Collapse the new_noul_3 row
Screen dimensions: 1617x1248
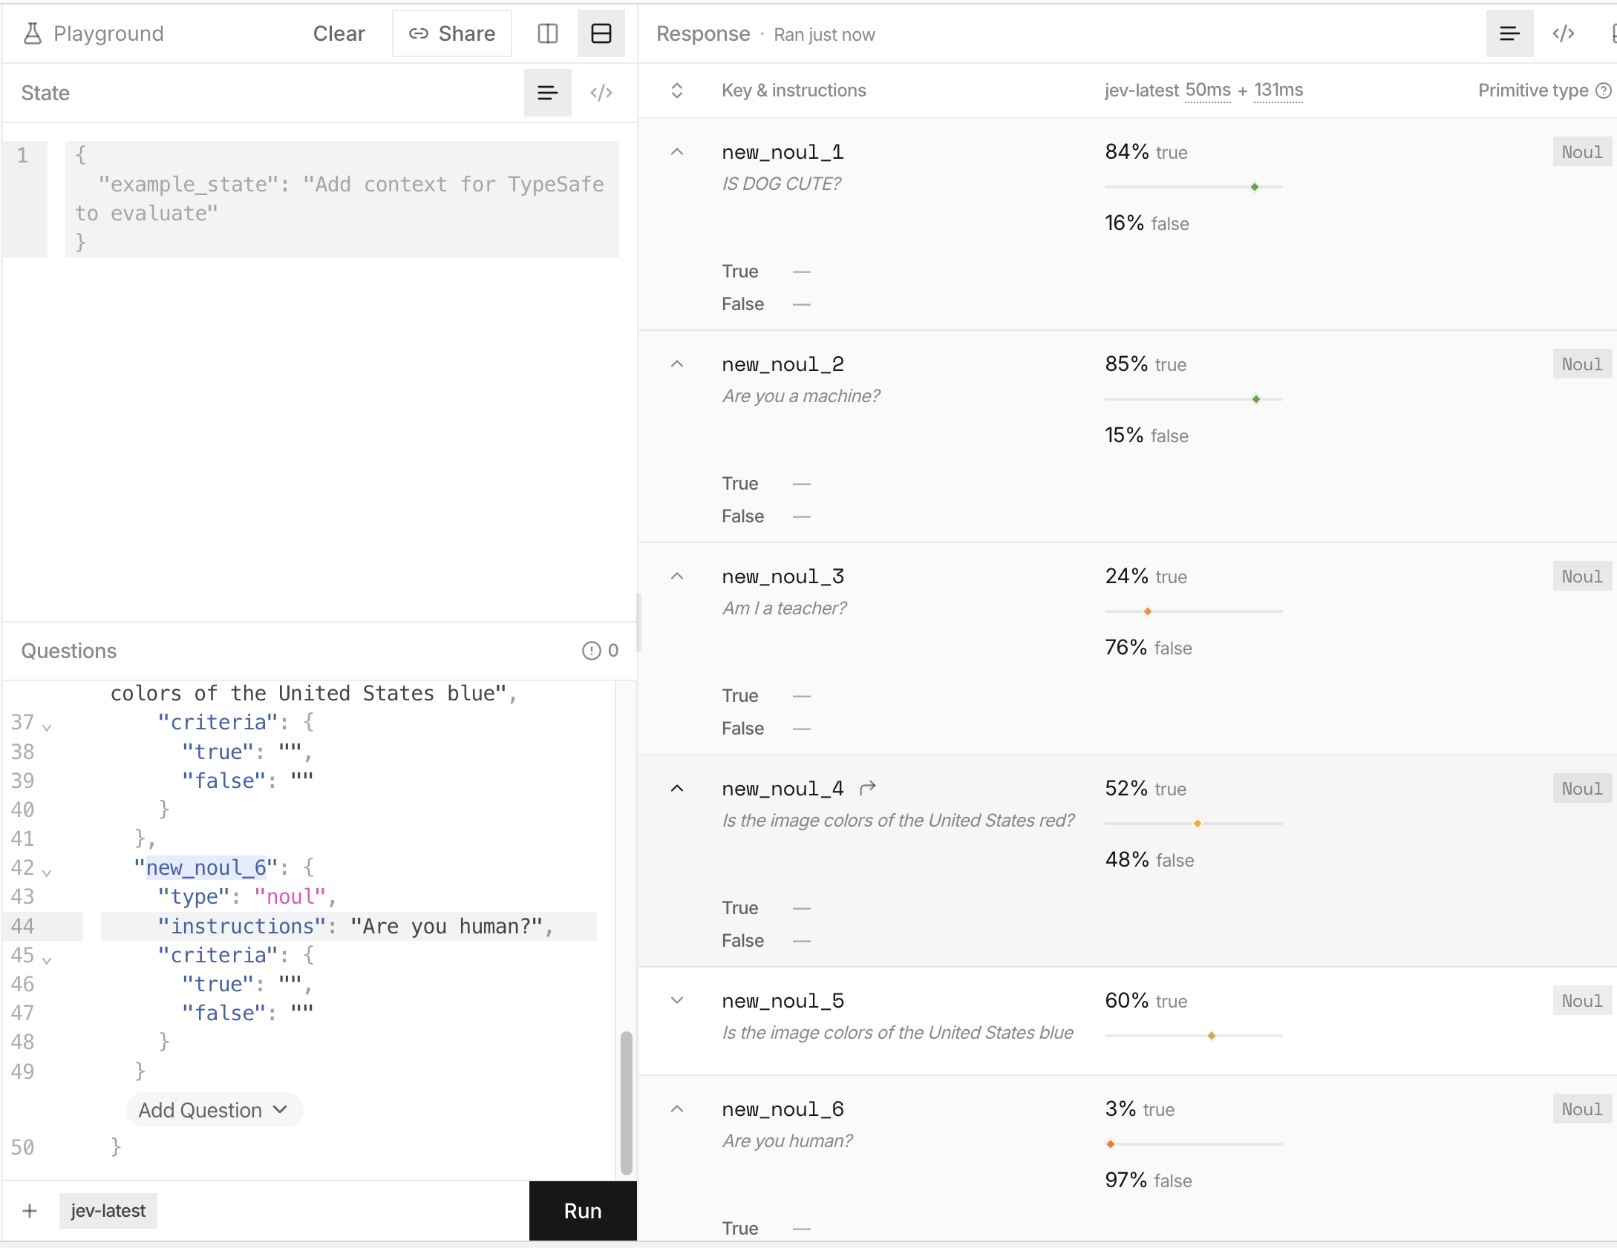click(677, 577)
